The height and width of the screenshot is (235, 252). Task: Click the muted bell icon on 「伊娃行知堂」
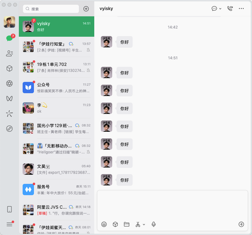point(88,50)
